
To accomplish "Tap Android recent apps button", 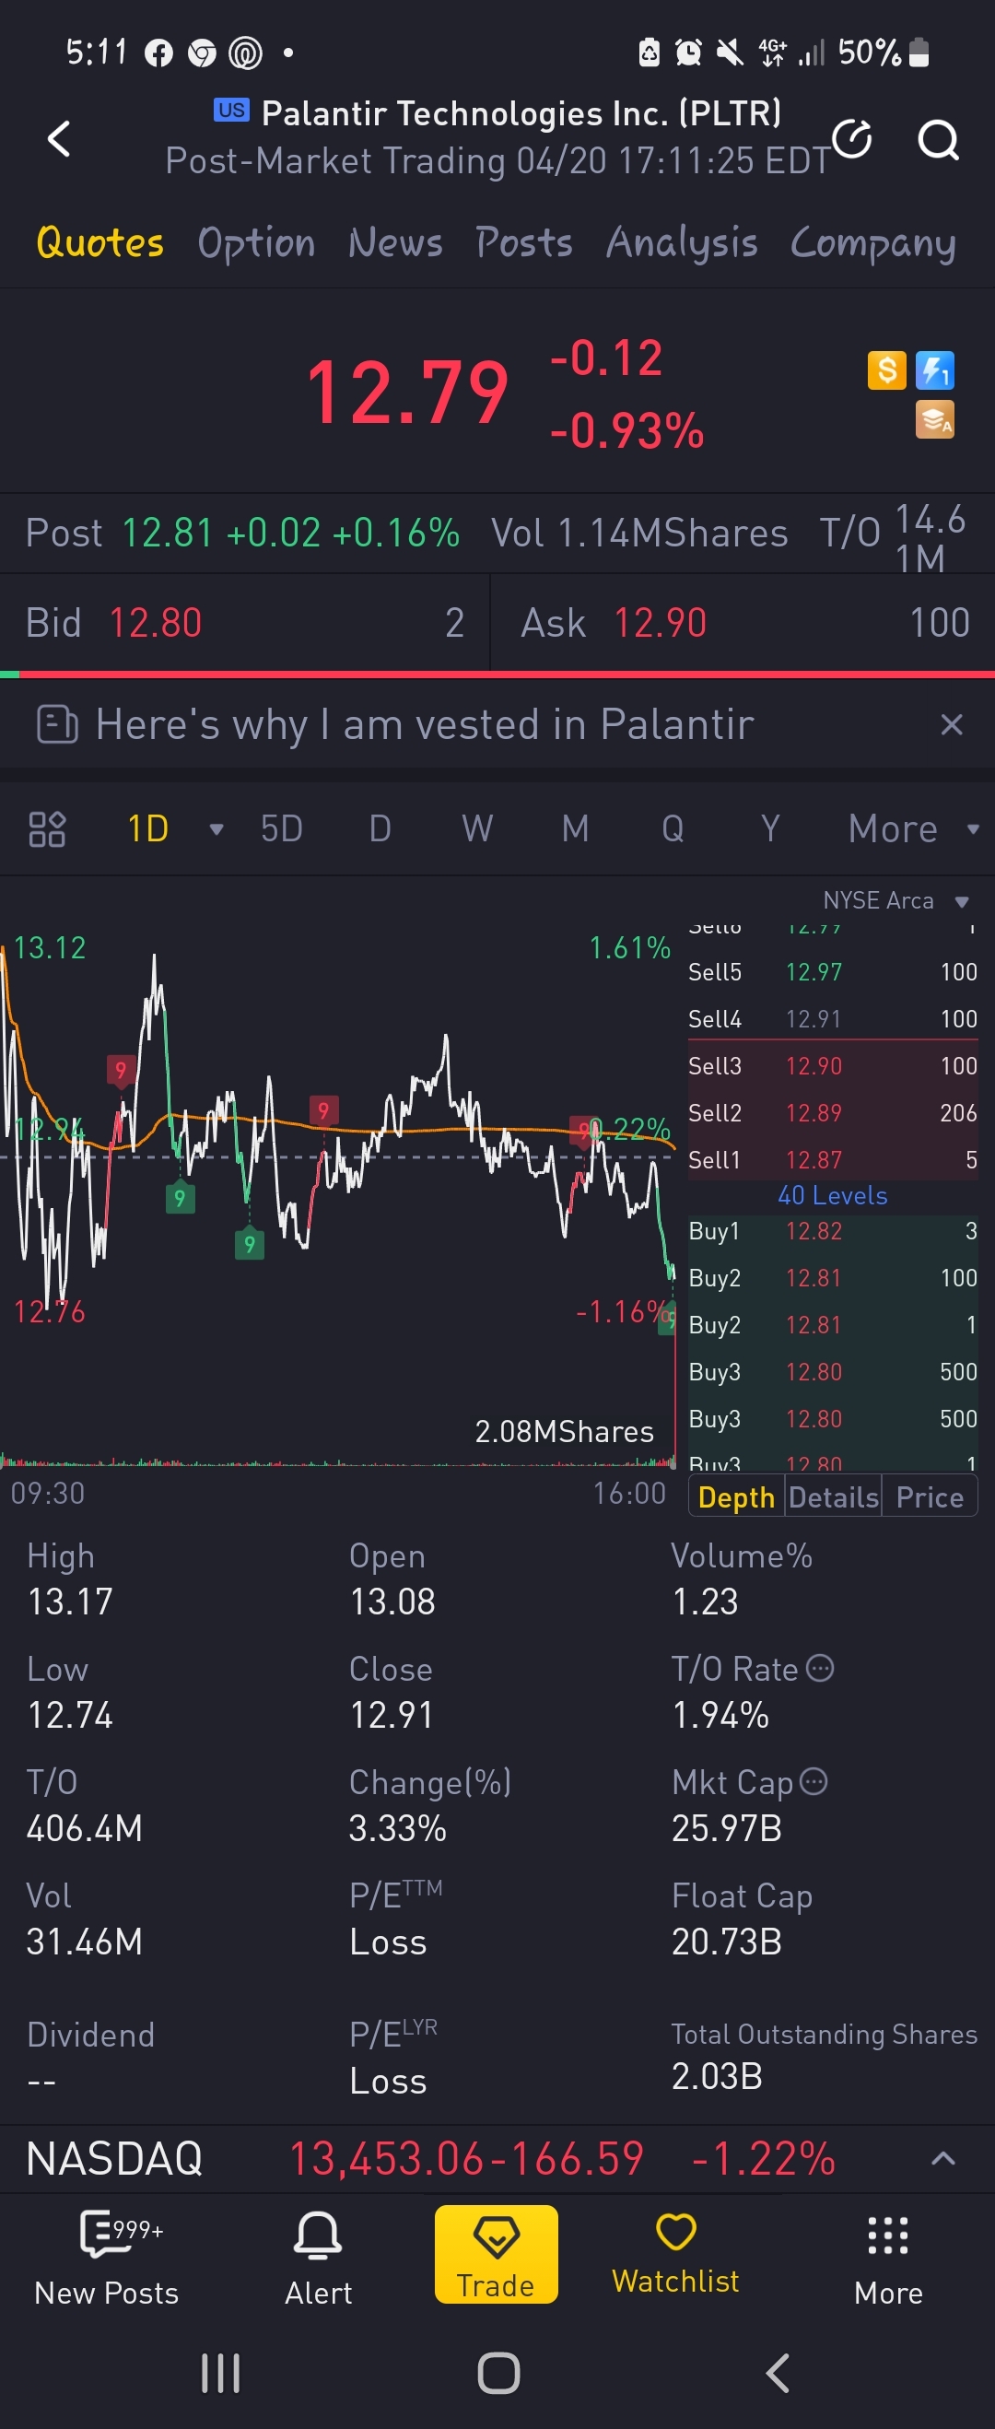I will point(221,2373).
